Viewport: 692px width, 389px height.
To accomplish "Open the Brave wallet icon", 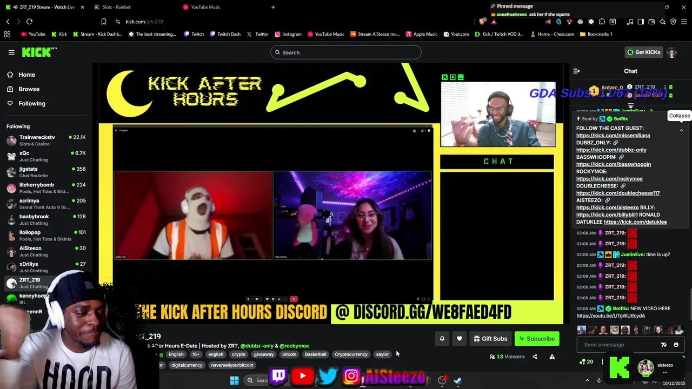I will [651, 22].
